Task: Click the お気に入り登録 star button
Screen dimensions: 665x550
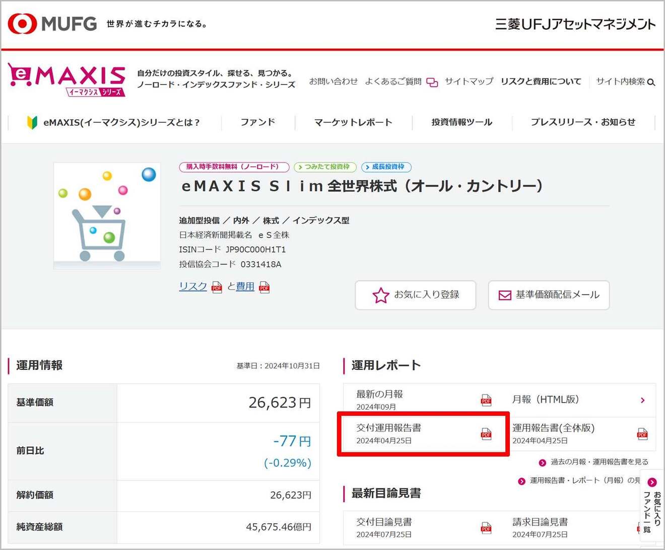Action: pos(416,295)
